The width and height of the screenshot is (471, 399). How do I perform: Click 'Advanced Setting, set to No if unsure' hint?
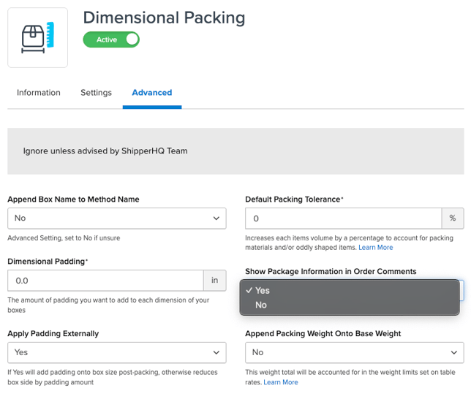click(64, 237)
